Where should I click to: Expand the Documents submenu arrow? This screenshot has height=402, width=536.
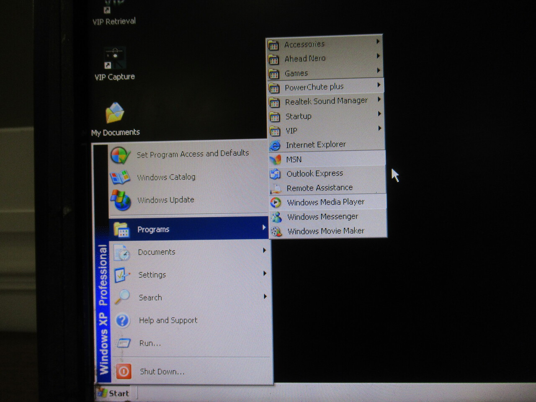(264, 250)
